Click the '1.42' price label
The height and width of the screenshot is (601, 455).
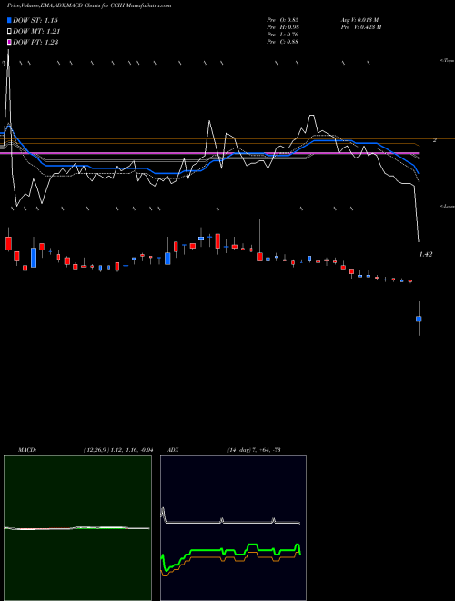(x=426, y=254)
